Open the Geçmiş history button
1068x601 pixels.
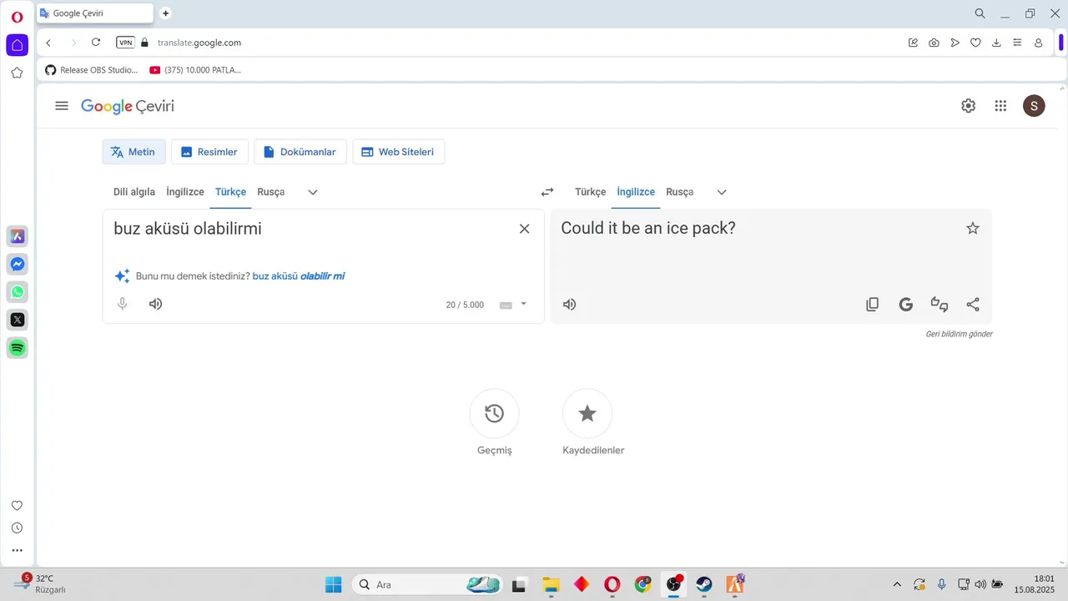(494, 413)
